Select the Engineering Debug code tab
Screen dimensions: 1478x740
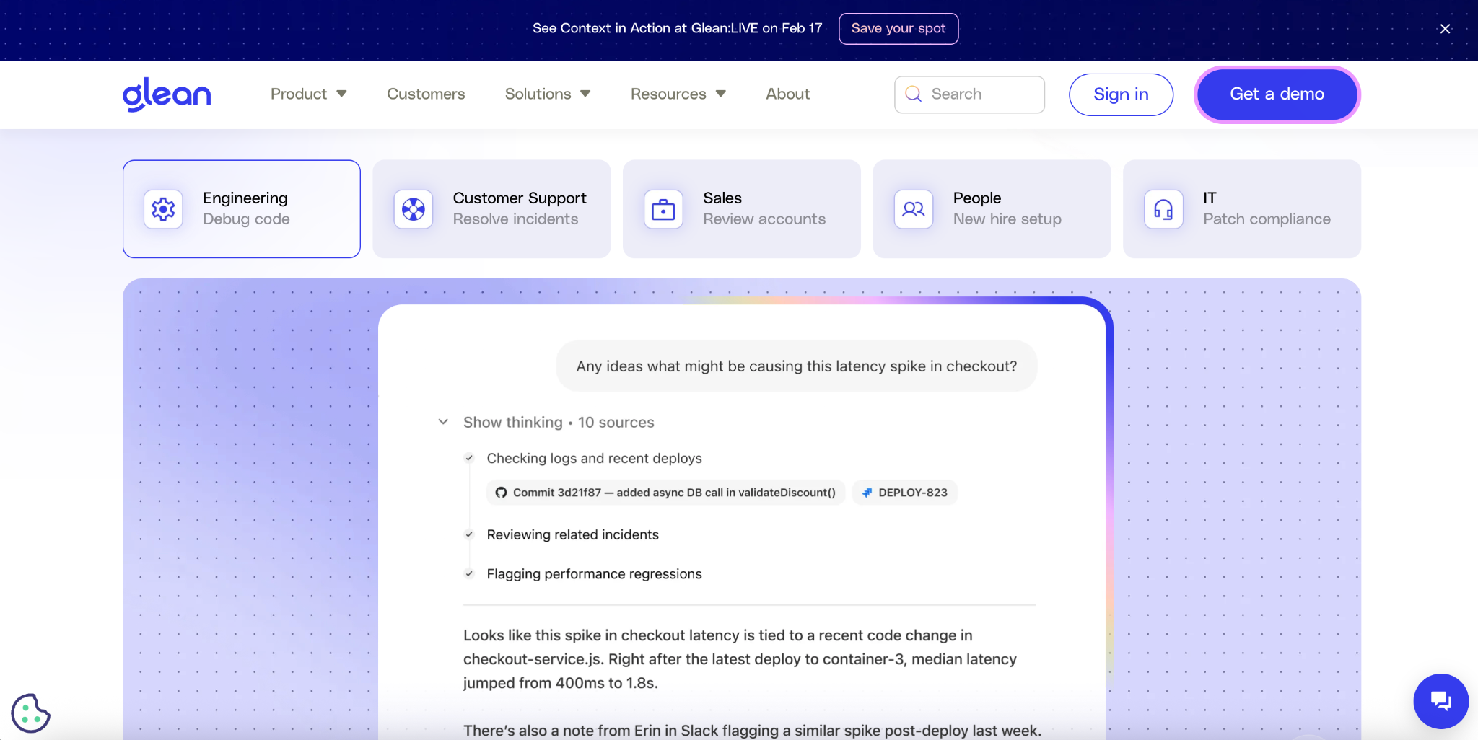click(242, 209)
